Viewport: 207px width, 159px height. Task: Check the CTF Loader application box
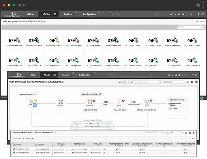(168, 108)
